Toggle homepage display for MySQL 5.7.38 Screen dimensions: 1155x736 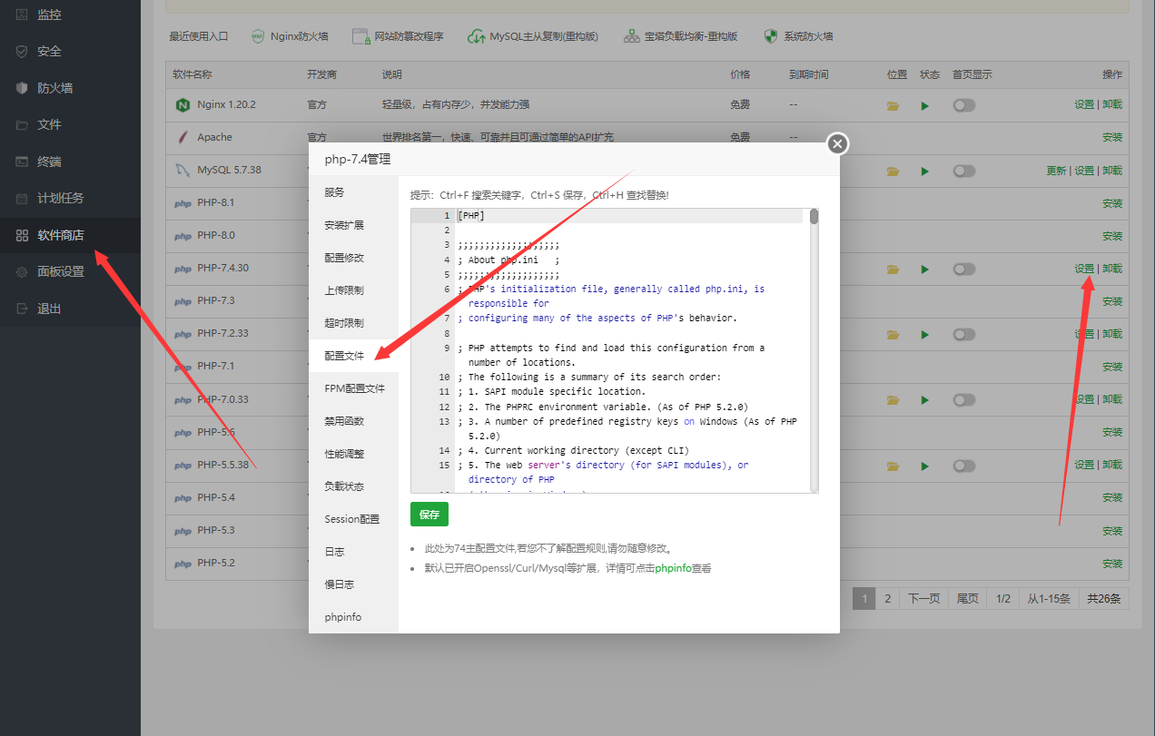(x=964, y=171)
